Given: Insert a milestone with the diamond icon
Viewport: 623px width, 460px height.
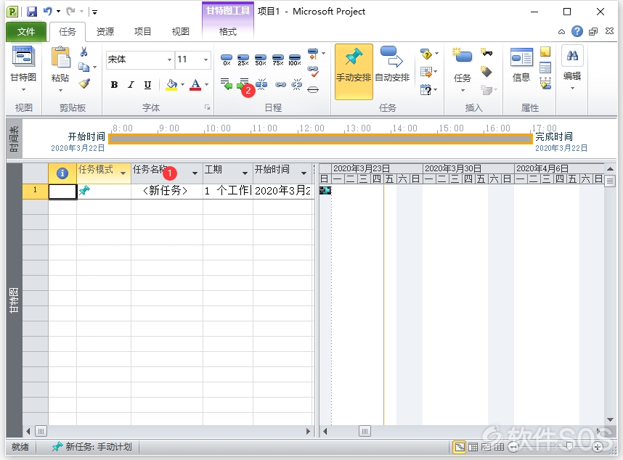Looking at the screenshot, I should [x=486, y=71].
